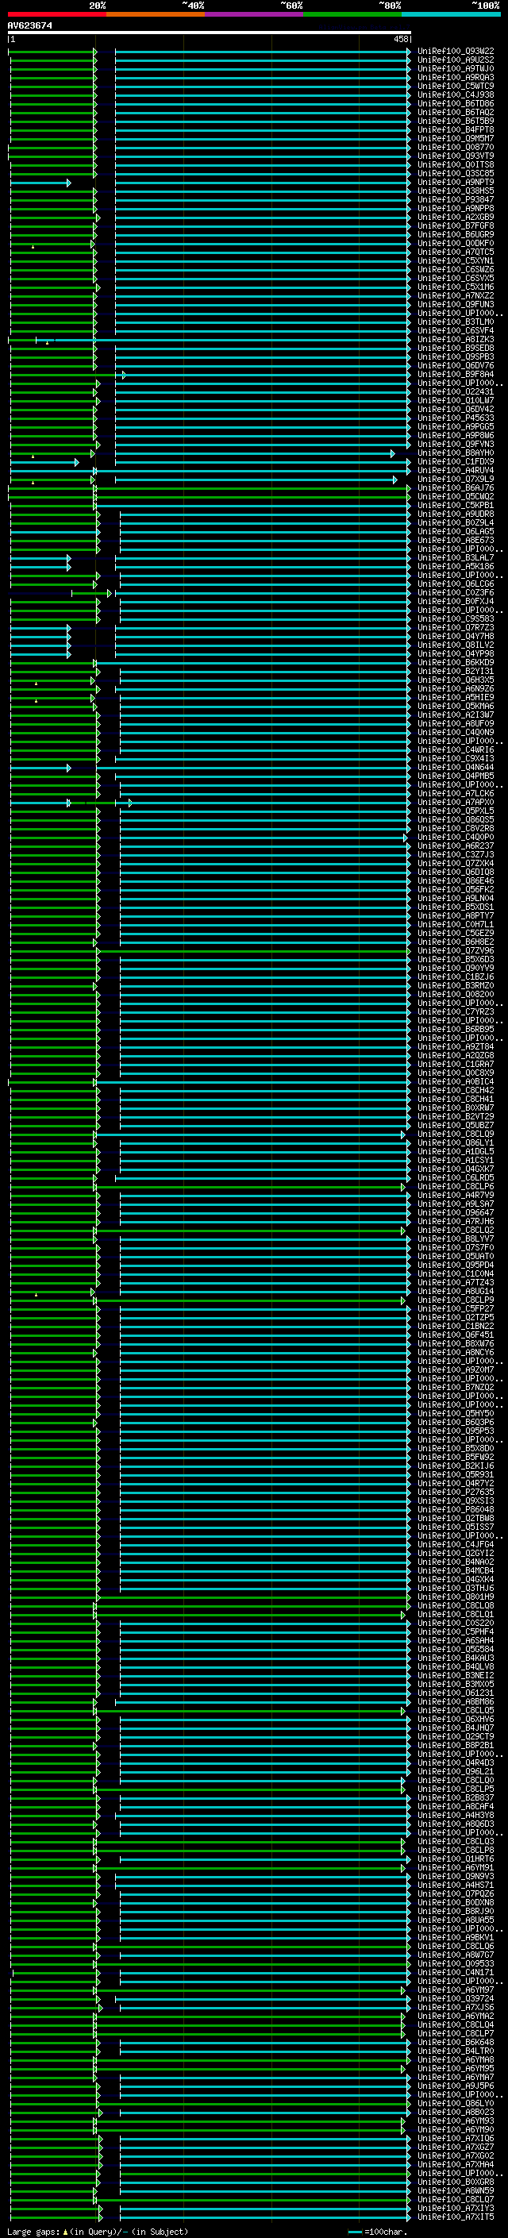
Task: Select the UniRef100_Q08200 label
Action: point(456,995)
